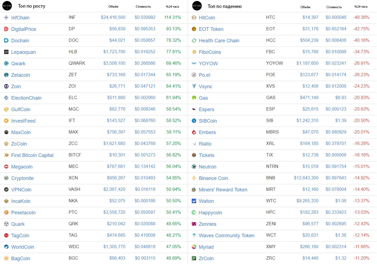
Task: Open the Espers coin link
Action: click(x=206, y=109)
